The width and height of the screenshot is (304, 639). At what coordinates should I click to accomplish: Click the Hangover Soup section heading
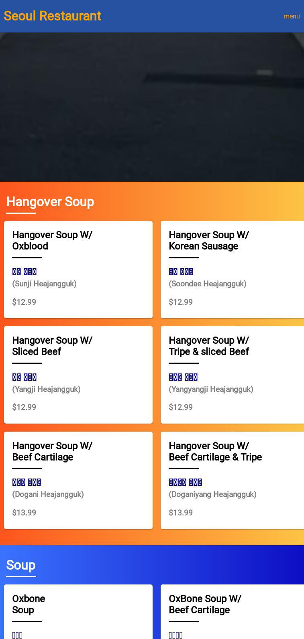pos(50,201)
